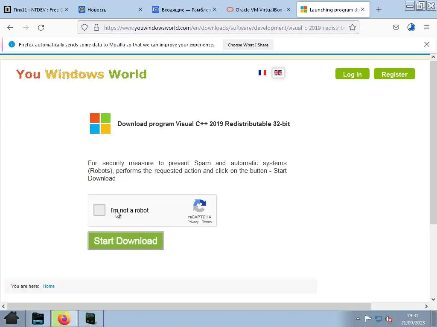This screenshot has height=327, width=437.
Task: Open the file manager taskbar icon
Action: (x=38, y=318)
